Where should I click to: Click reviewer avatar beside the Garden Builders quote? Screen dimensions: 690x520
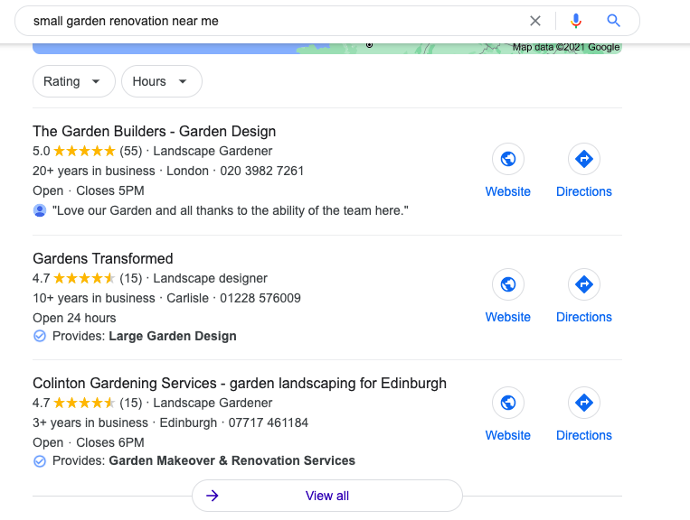(x=40, y=211)
